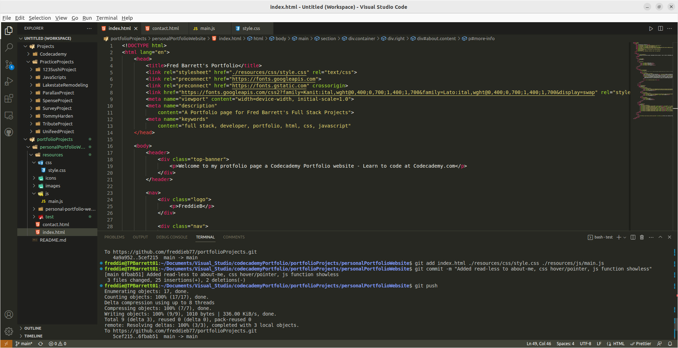The height and width of the screenshot is (348, 678).
Task: Open the PROBLEMS panel tab
Action: [114, 237]
